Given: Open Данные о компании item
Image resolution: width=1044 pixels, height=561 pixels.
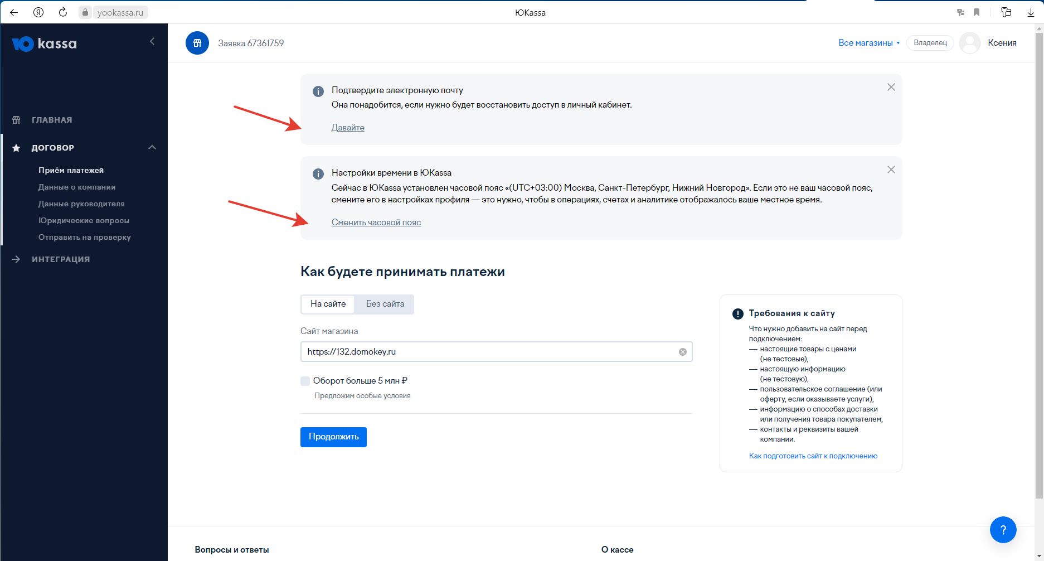Looking at the screenshot, I should click(x=77, y=187).
